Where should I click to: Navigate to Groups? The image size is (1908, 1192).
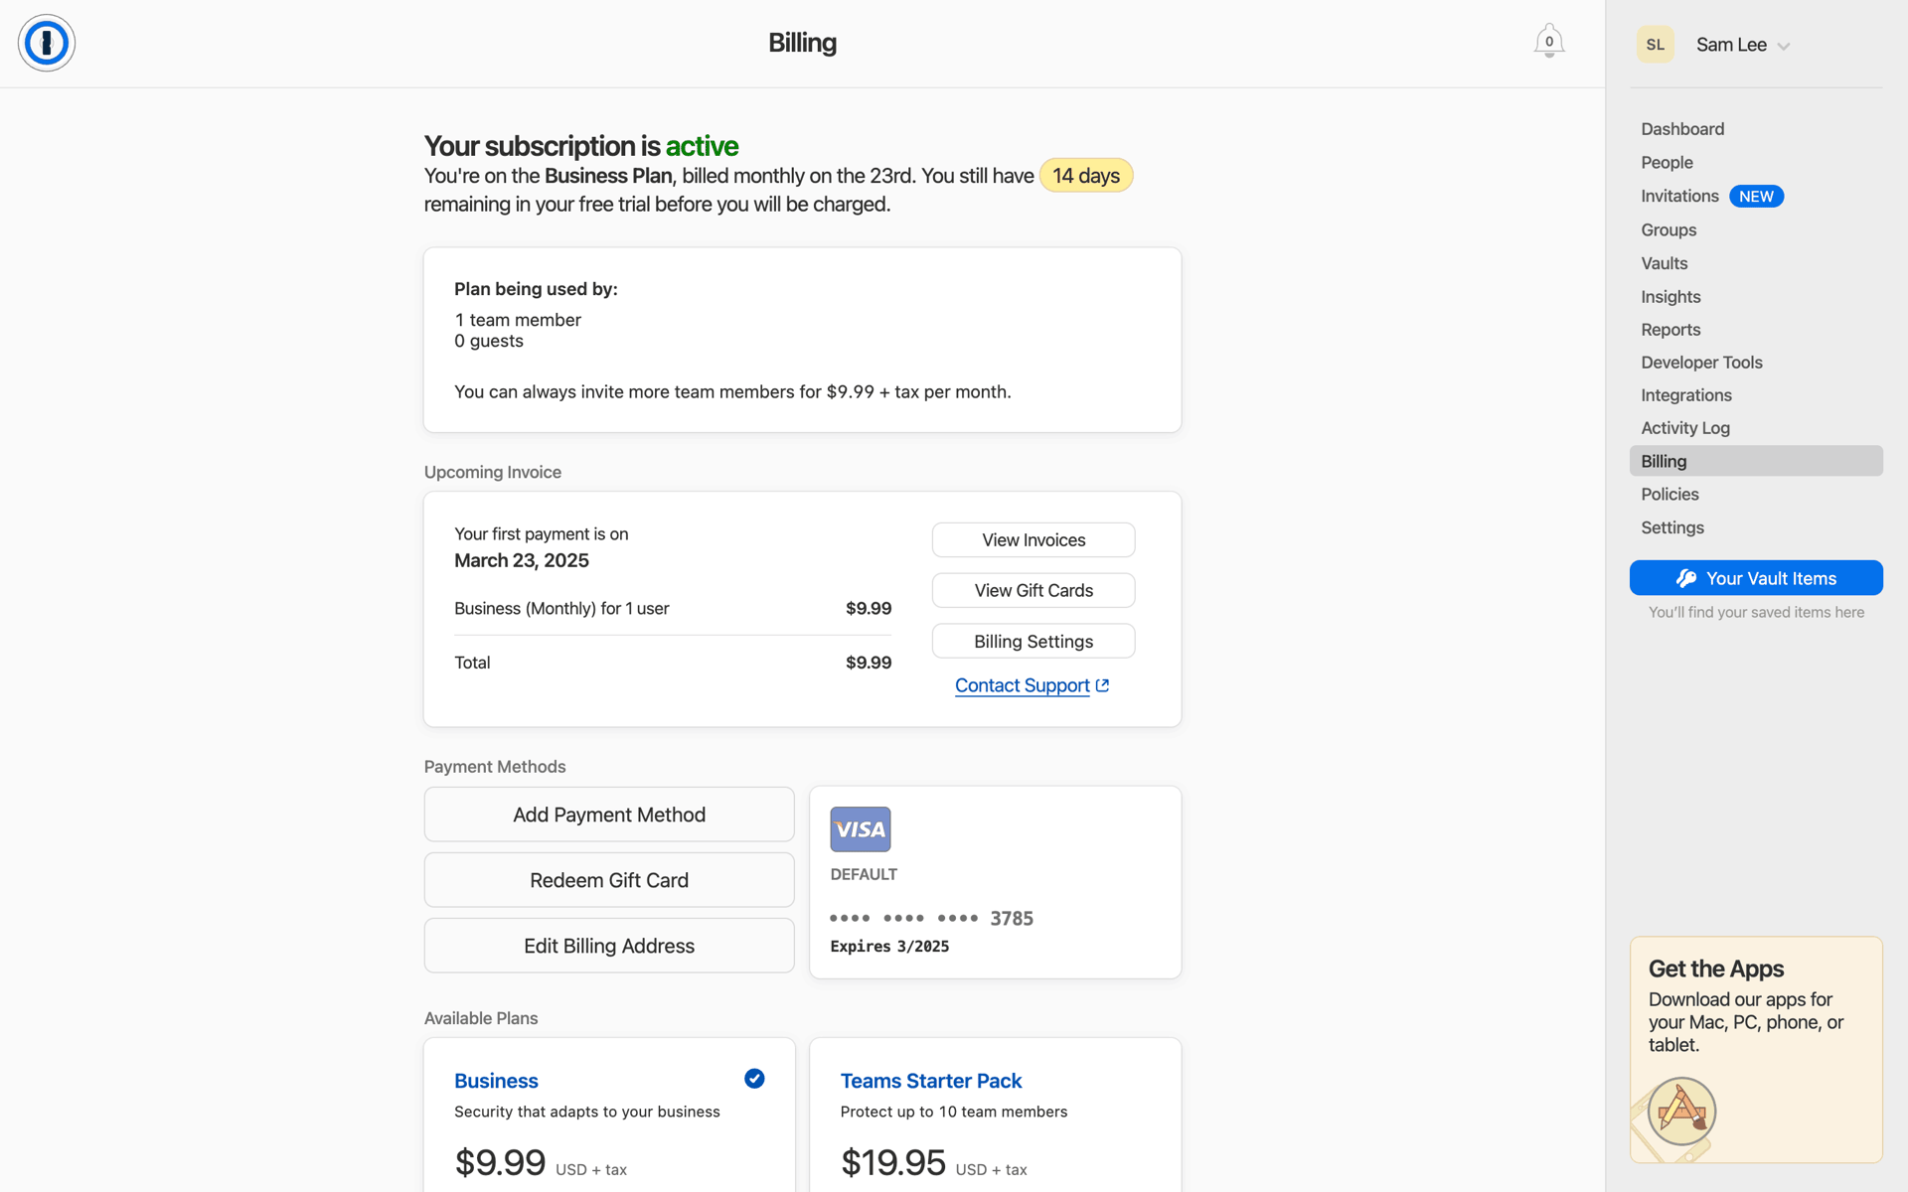click(x=1669, y=230)
